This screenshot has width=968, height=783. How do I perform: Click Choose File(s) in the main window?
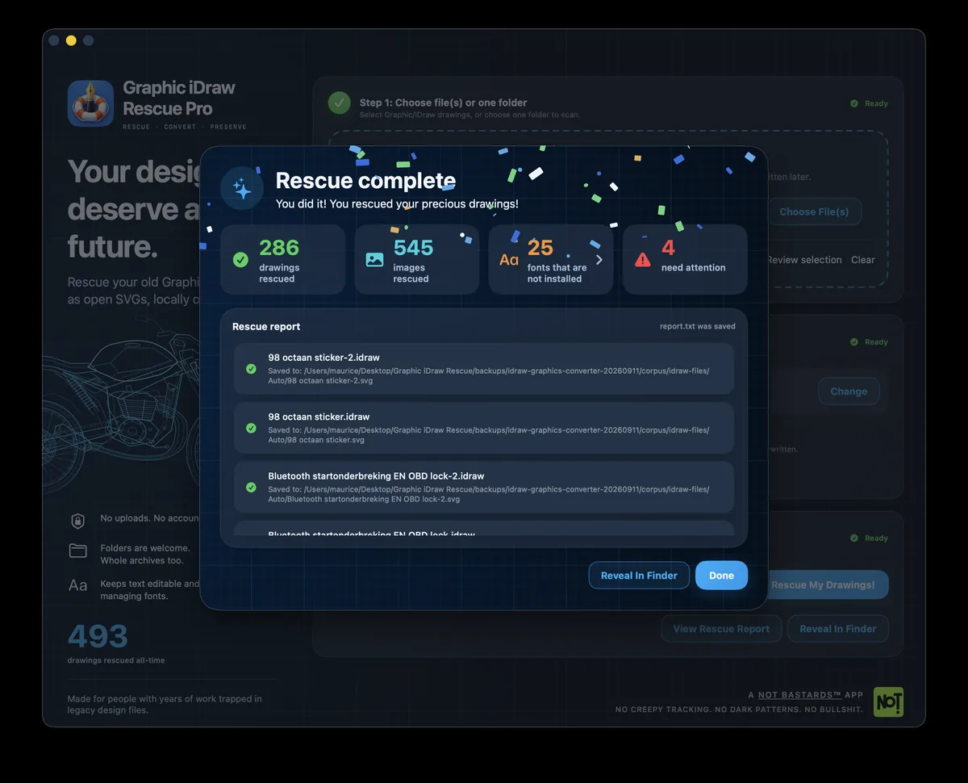814,211
